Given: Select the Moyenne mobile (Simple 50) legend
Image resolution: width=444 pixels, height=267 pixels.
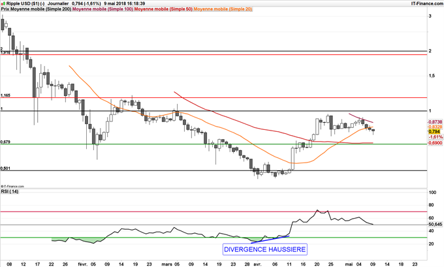Looking at the screenshot, I should [x=163, y=9].
